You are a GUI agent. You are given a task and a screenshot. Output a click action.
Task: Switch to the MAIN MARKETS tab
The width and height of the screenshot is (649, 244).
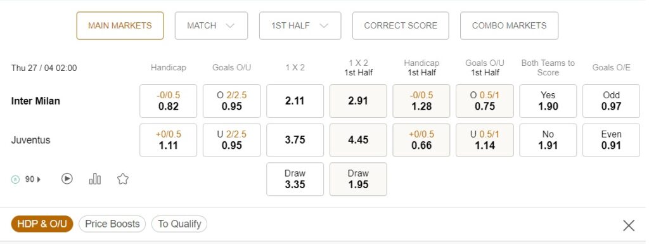click(120, 25)
